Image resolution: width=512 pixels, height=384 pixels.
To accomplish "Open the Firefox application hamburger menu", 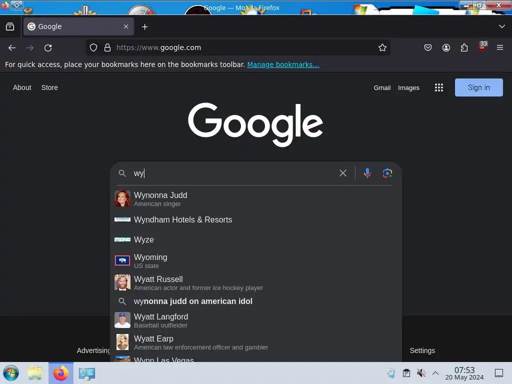I will (x=500, y=47).
